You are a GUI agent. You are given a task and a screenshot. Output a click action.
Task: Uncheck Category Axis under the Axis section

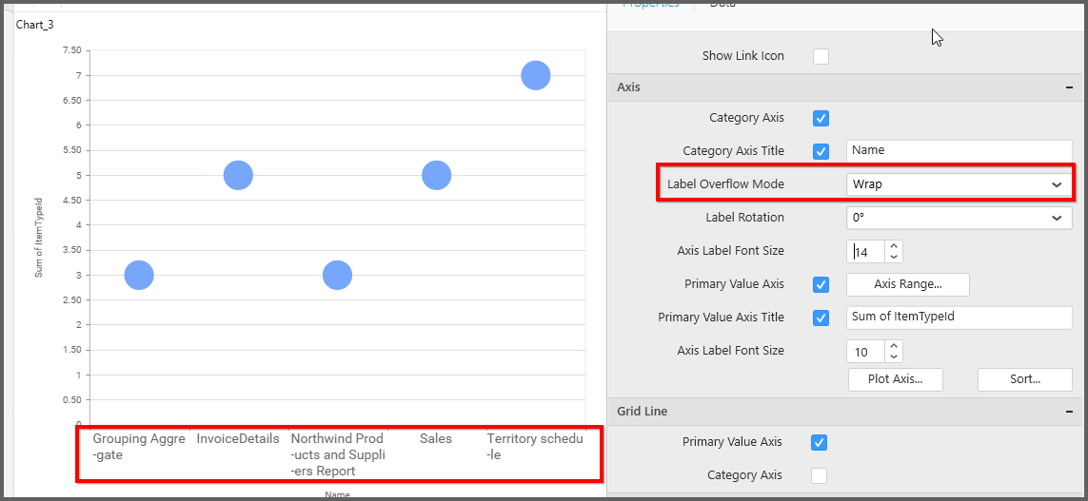click(x=821, y=119)
